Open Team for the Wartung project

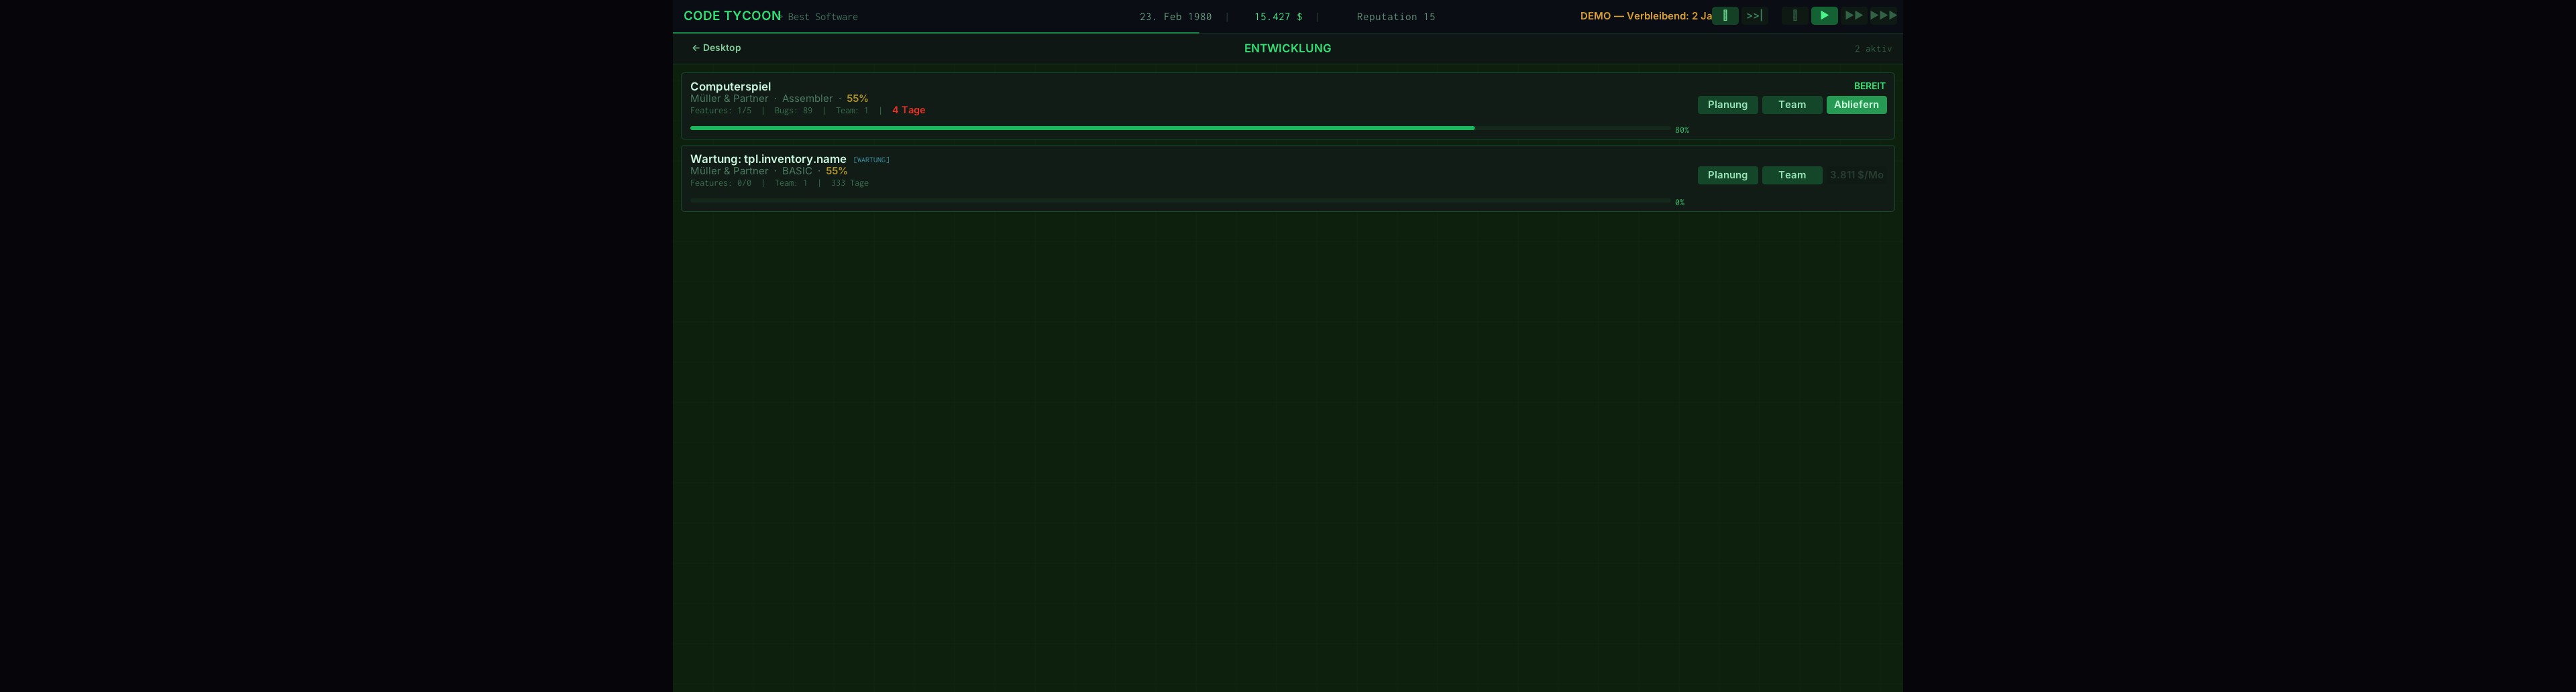coord(1791,175)
